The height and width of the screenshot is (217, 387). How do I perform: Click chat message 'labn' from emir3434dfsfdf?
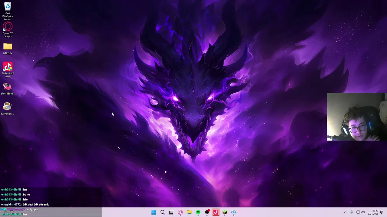[x=26, y=200]
